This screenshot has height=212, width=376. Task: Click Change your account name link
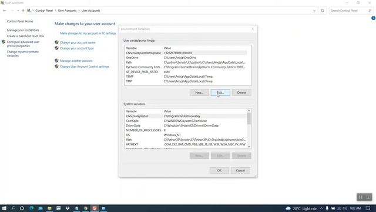[x=78, y=42]
